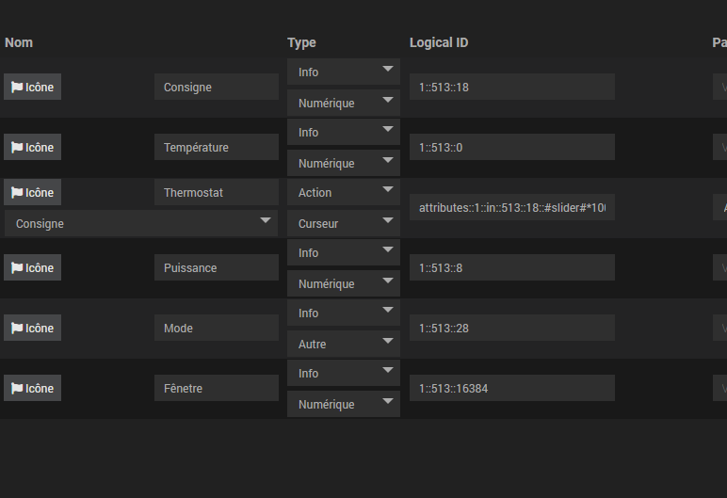Click the Icône button for Fênetre row
This screenshot has width=727, height=498.
point(32,389)
